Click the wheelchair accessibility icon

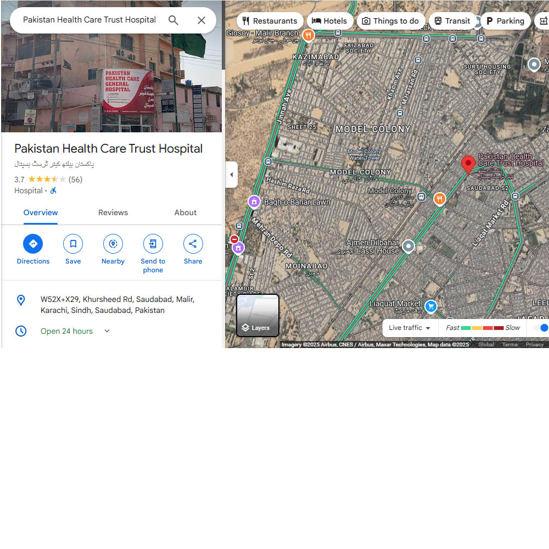click(x=53, y=191)
